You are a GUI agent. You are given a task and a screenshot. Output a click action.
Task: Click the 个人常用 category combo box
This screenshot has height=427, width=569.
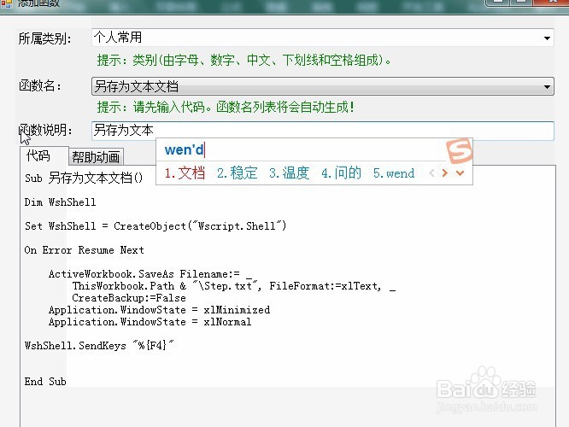pos(323,38)
